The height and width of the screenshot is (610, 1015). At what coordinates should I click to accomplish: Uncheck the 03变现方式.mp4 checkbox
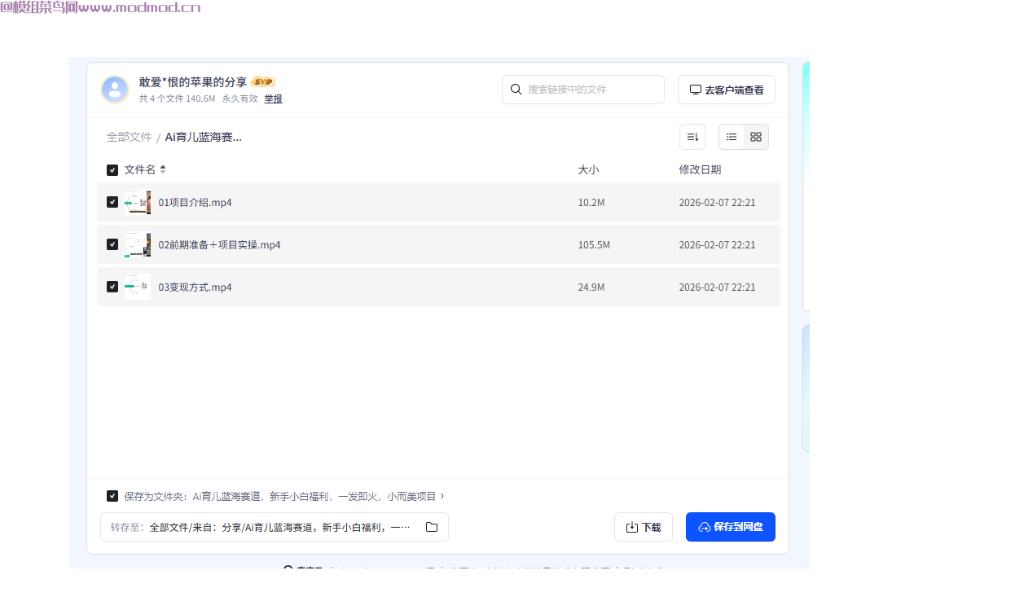112,287
